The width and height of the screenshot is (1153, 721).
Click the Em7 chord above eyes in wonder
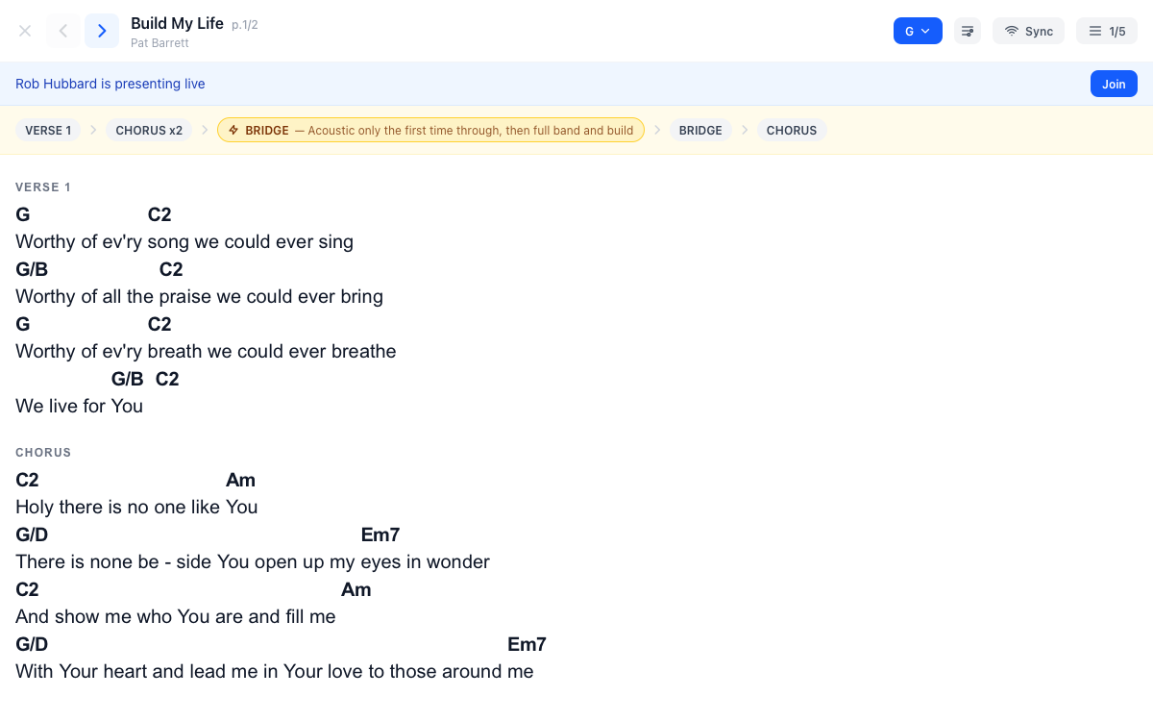click(x=380, y=535)
